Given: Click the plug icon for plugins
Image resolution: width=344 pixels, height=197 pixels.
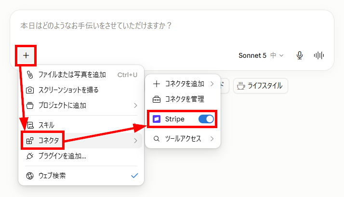Looking at the screenshot, I should click(x=30, y=156).
